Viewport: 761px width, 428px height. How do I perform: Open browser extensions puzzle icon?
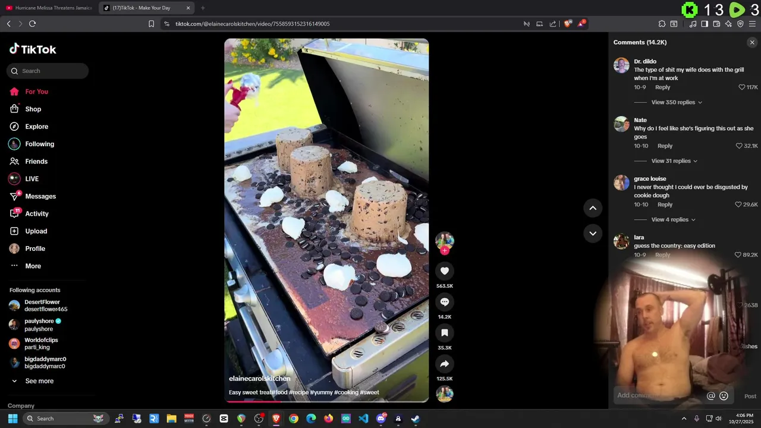[662, 24]
